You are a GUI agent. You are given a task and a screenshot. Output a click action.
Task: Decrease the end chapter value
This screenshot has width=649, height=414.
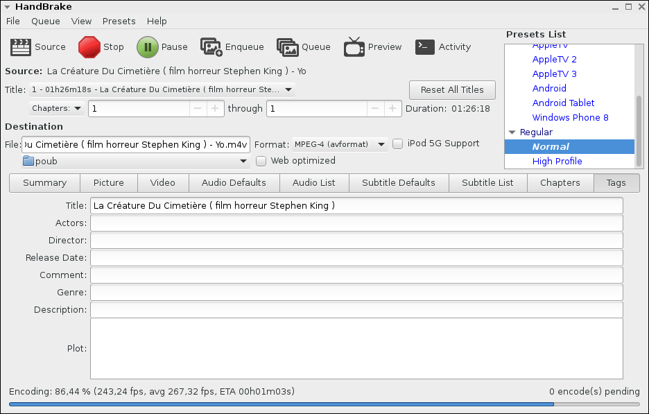(375, 108)
